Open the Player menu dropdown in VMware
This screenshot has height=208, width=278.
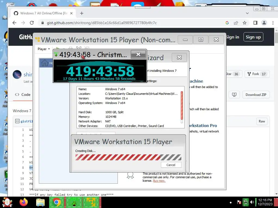point(44,49)
